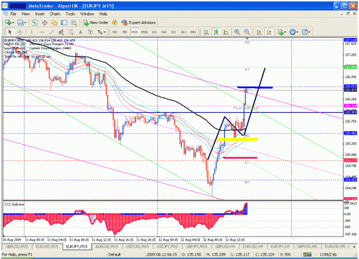The height and width of the screenshot is (259, 359).
Task: Select the equidistant channel tool
Action: 61,32
